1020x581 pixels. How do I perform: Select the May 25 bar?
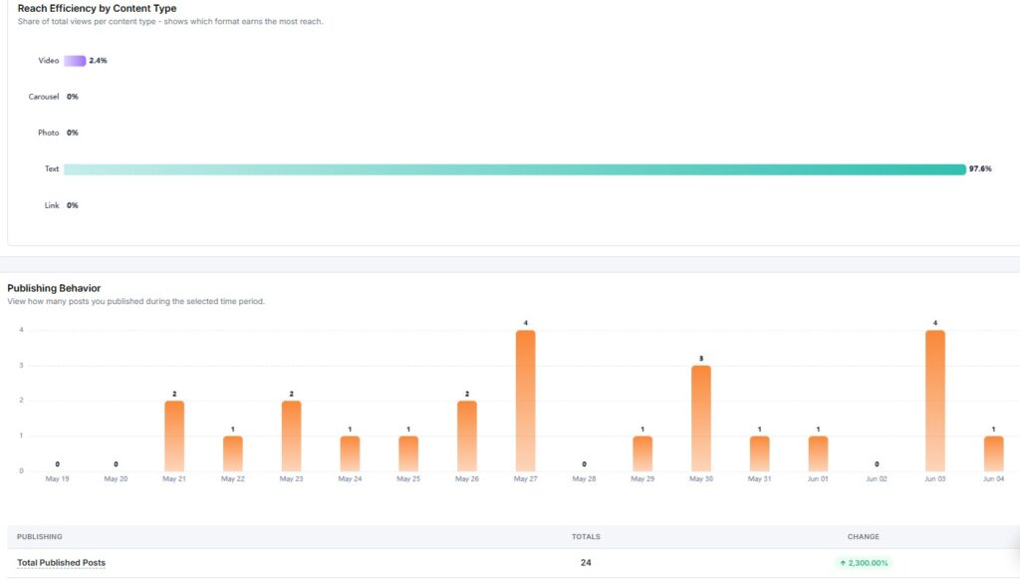click(408, 453)
